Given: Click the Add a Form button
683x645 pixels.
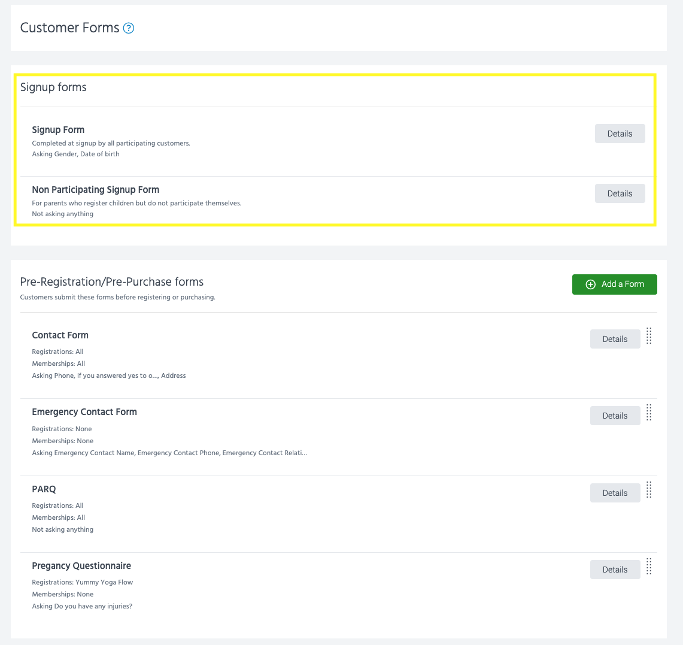Looking at the screenshot, I should click(614, 284).
